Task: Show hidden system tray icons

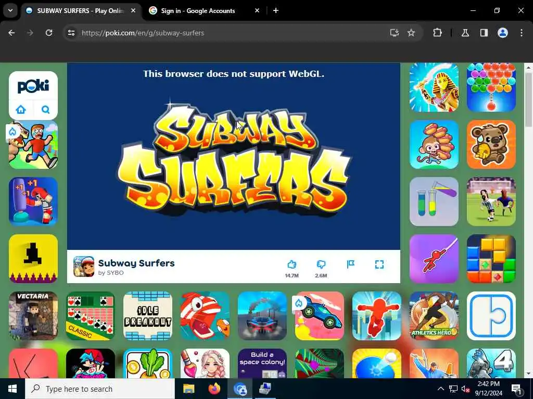Action: click(440, 389)
